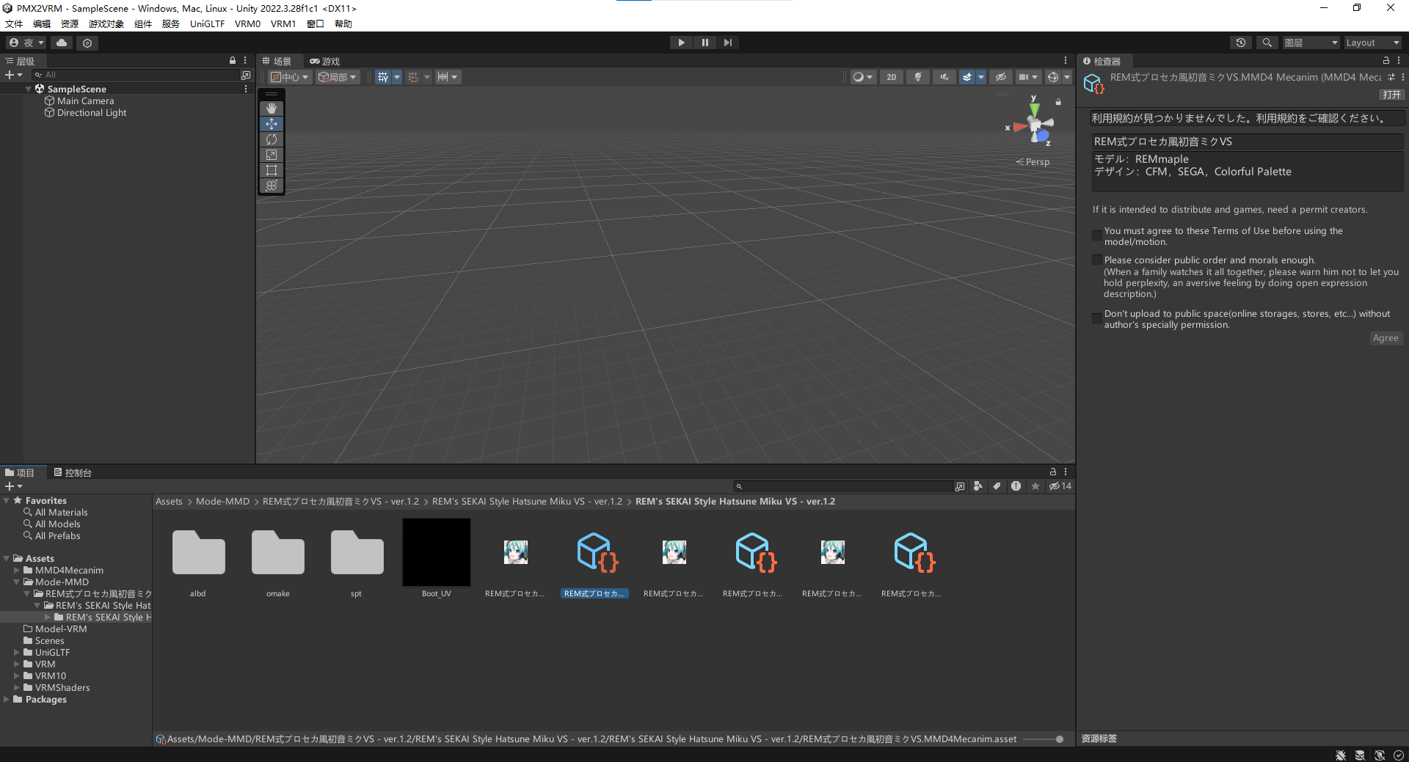This screenshot has height=762, width=1409.
Task: Open the account dropdown in toolbar
Action: (26, 43)
